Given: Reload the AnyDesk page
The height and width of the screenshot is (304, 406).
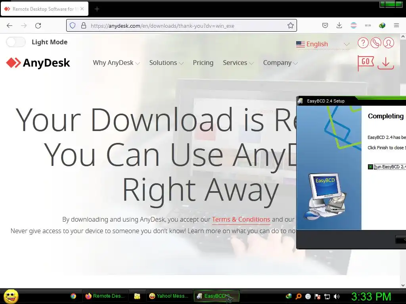Looking at the screenshot, I should click(x=38, y=26).
